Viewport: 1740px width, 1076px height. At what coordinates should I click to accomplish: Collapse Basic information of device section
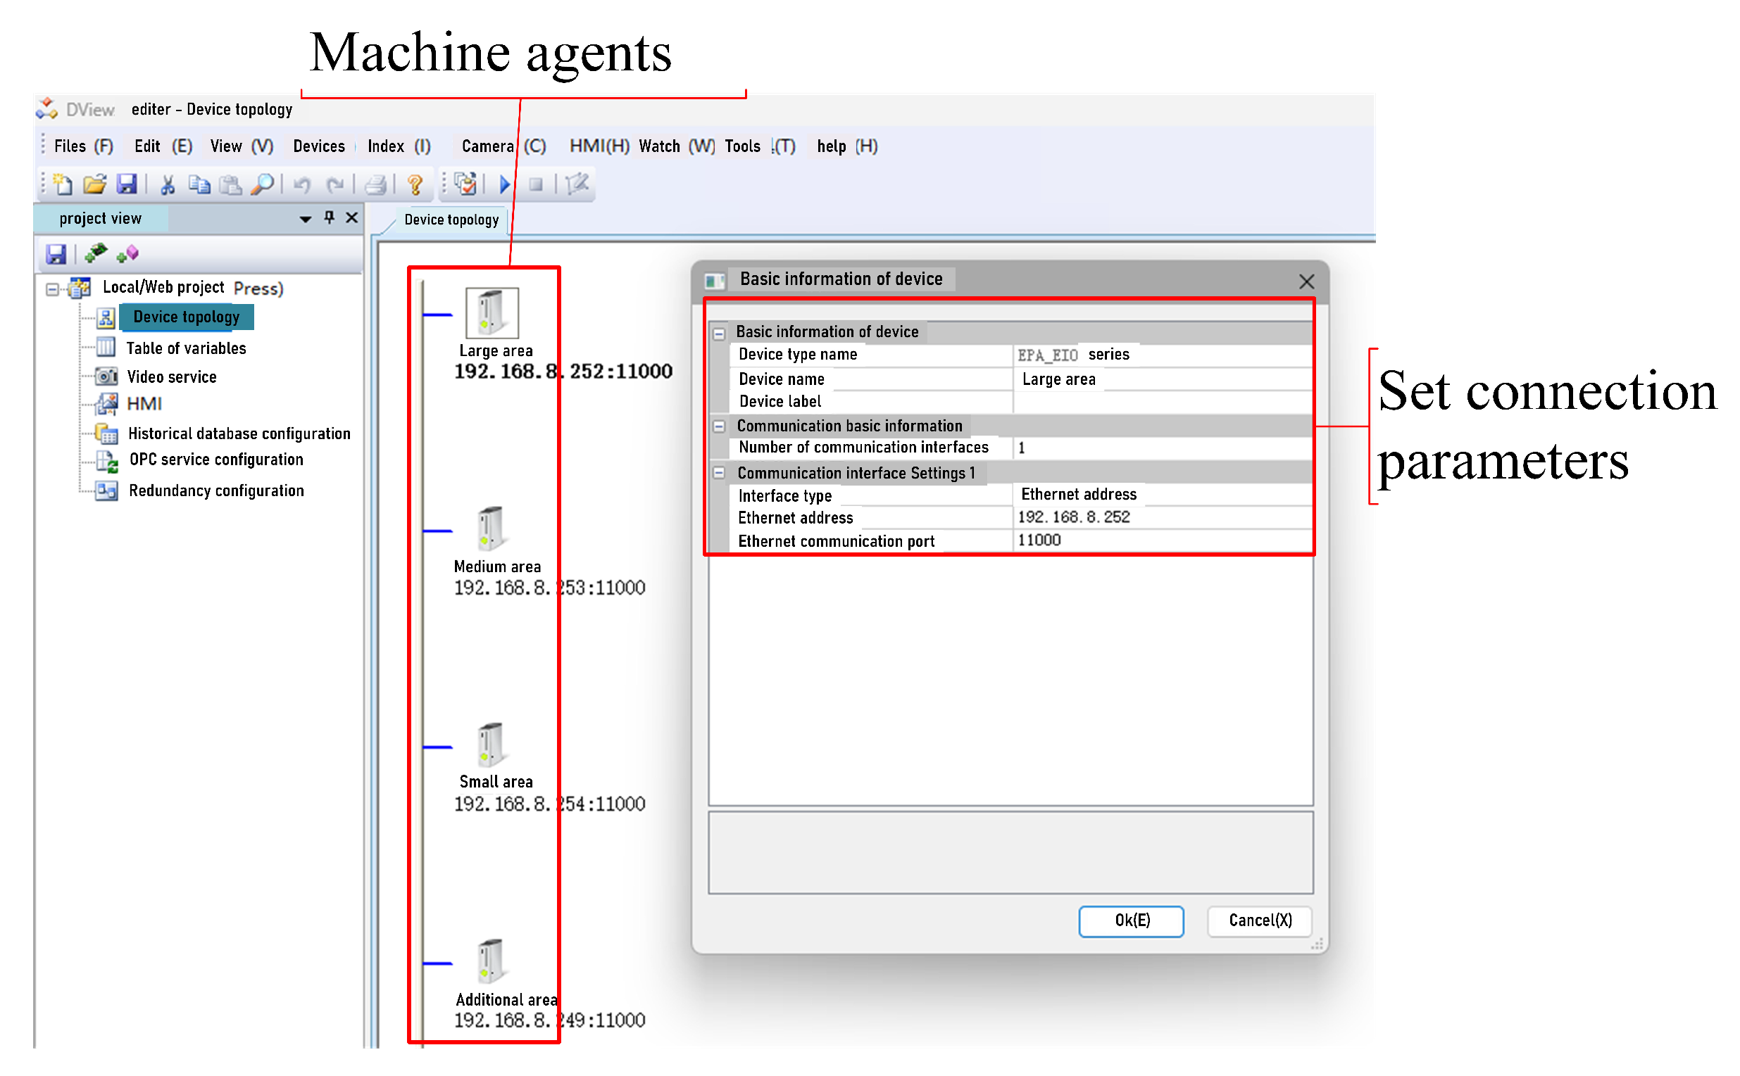(720, 333)
